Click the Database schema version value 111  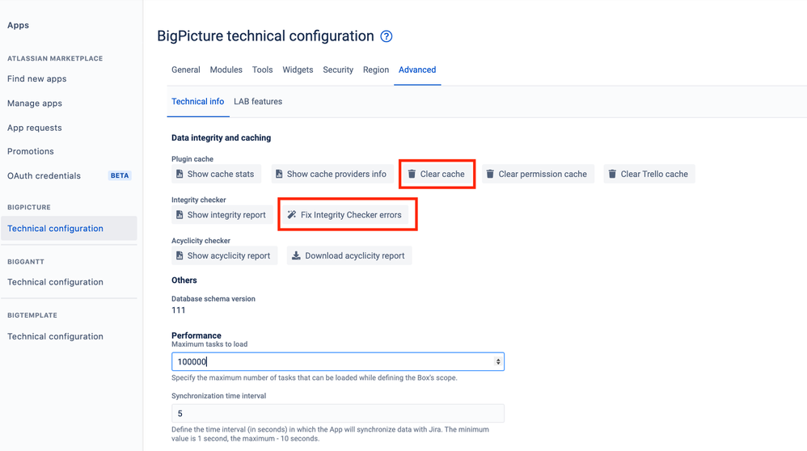click(178, 310)
